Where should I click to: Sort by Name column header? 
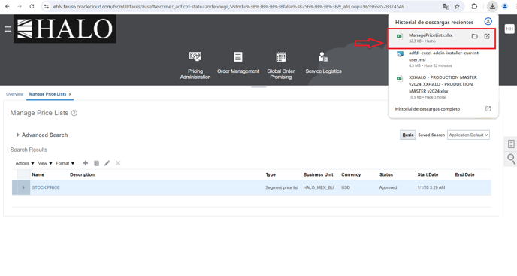38,174
